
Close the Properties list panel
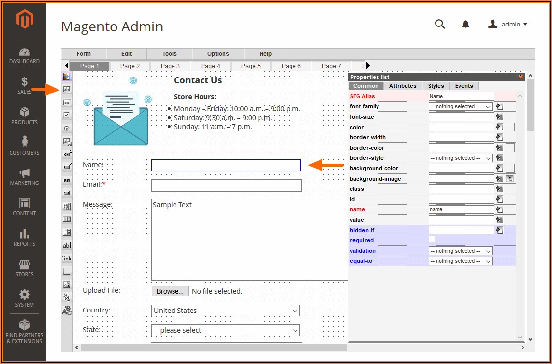tap(521, 77)
